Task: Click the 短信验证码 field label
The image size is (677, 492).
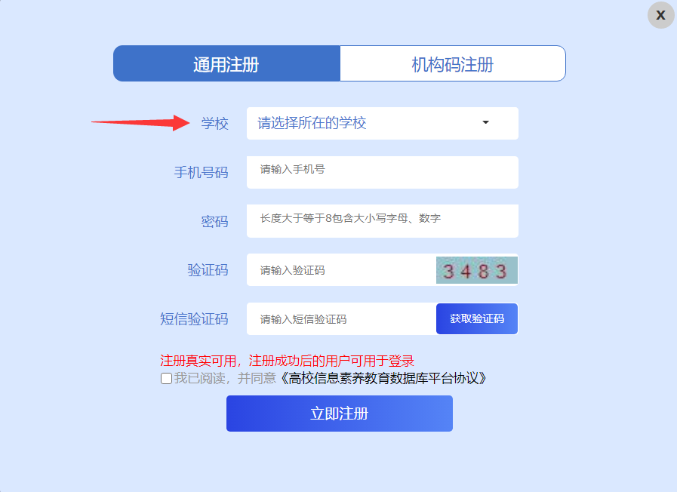Action: (x=194, y=319)
